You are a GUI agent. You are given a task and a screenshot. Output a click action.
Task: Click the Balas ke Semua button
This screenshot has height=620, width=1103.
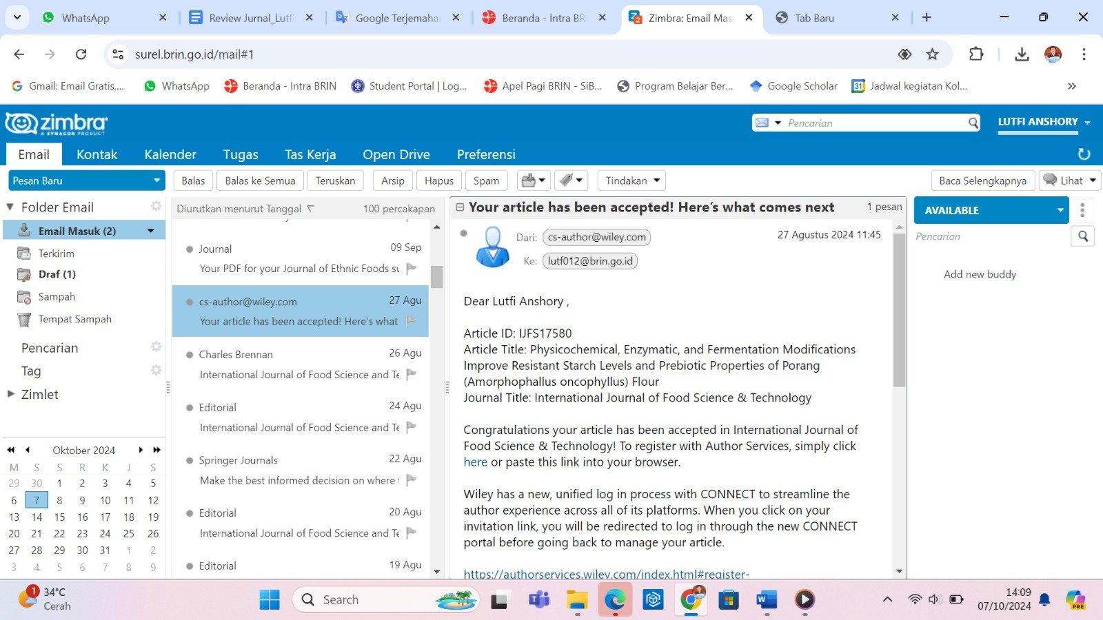tap(260, 180)
